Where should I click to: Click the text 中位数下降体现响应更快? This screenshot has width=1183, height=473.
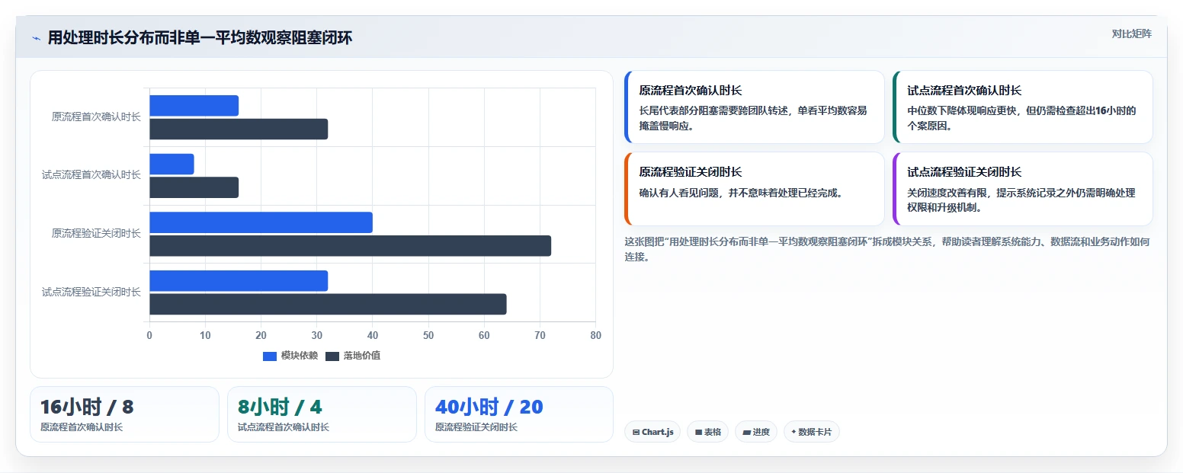[962, 110]
